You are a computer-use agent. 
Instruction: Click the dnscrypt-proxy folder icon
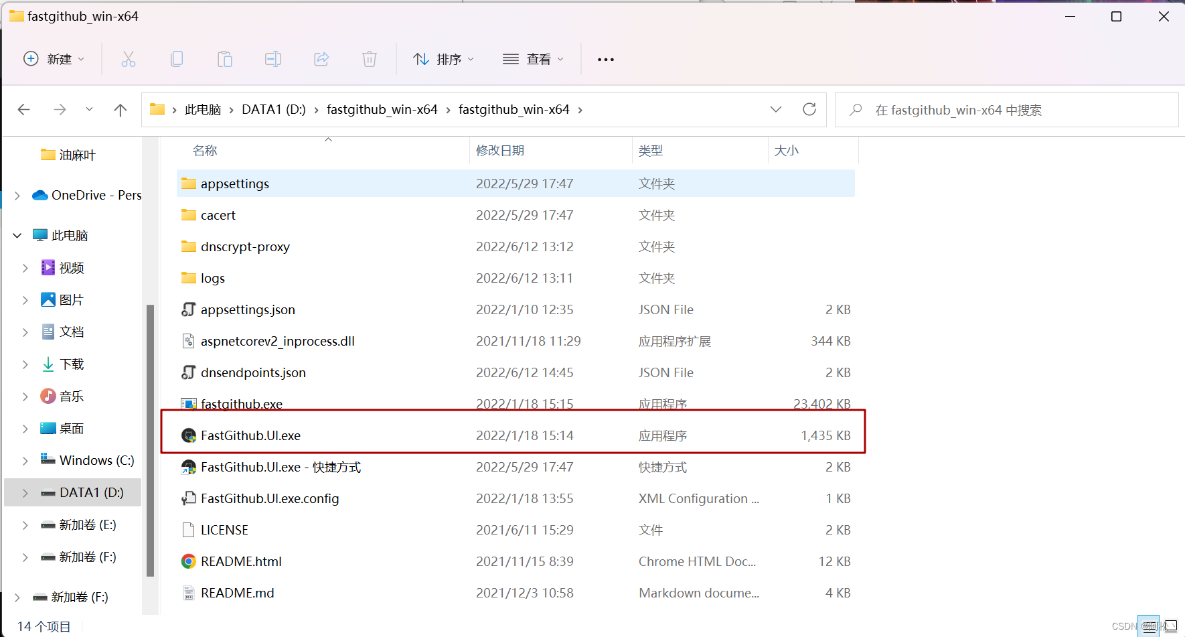tap(189, 246)
